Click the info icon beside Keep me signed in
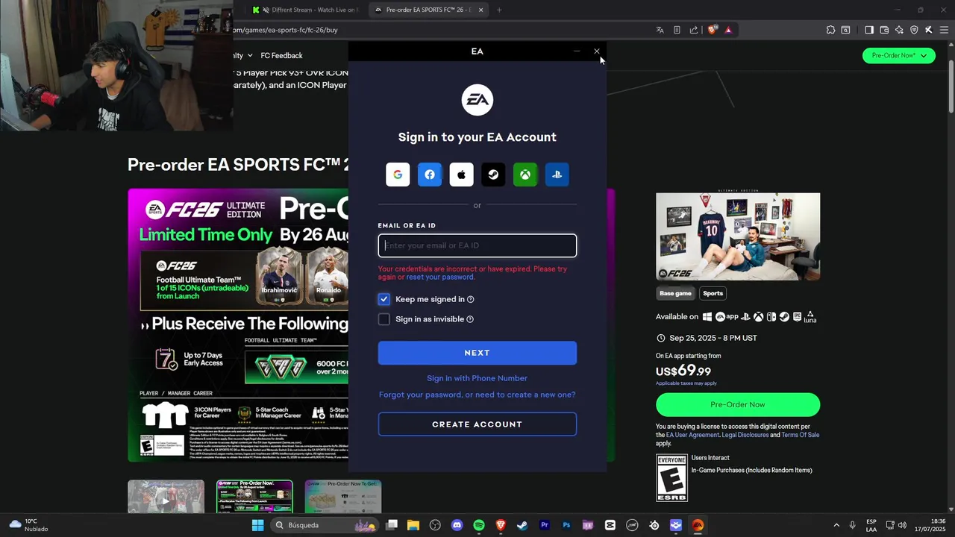 click(470, 299)
